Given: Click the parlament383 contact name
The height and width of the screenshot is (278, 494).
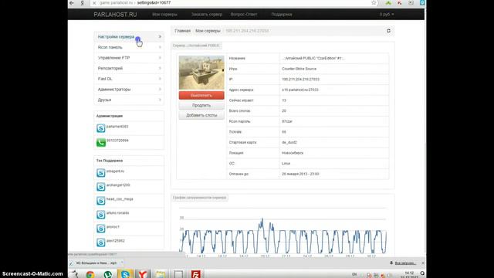Looking at the screenshot, I should coord(117,127).
